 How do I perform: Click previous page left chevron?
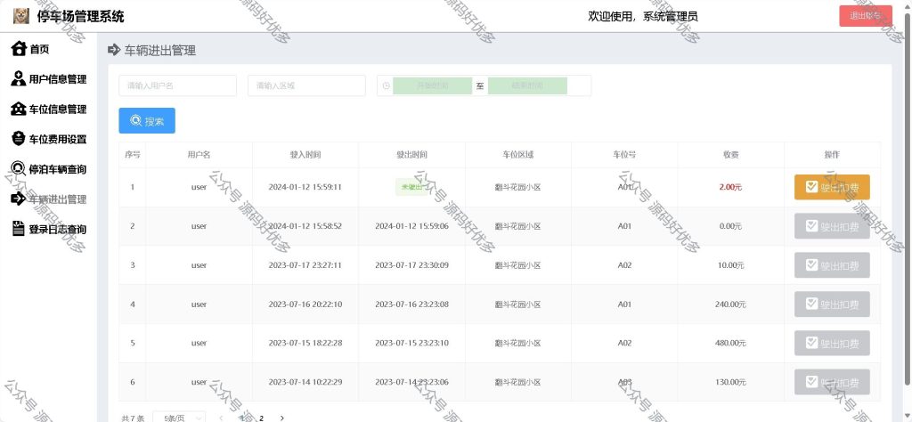tap(221, 418)
